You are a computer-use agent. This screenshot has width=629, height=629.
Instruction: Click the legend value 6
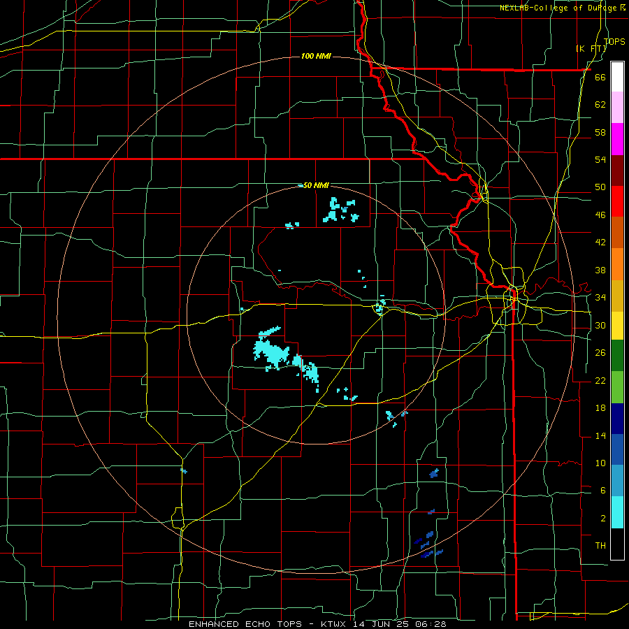point(602,491)
